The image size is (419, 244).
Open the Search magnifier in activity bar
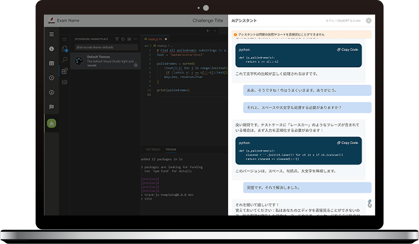[65, 60]
